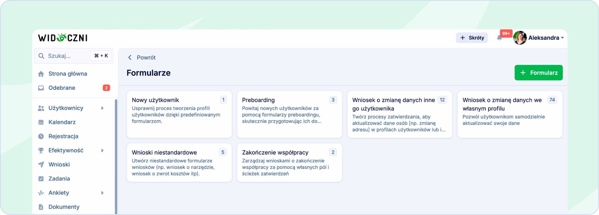Click the calendar icon beside Kalendarz
The image size is (599, 215).
pos(41,122)
